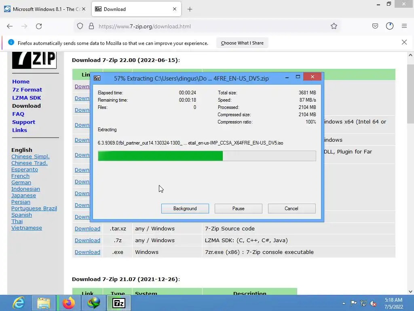Screen dimensions: 414x311
Task: Select the Download browser tab
Action: click(x=136, y=9)
